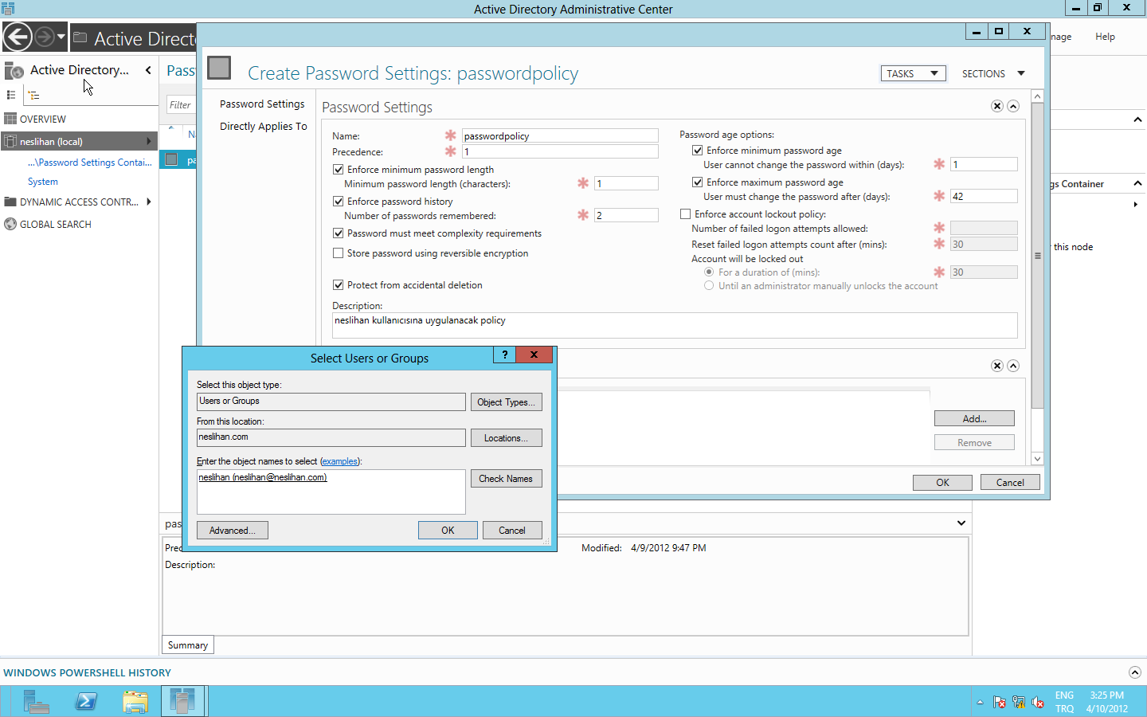Open the Help menu
Image resolution: width=1147 pixels, height=717 pixels.
[1105, 37]
